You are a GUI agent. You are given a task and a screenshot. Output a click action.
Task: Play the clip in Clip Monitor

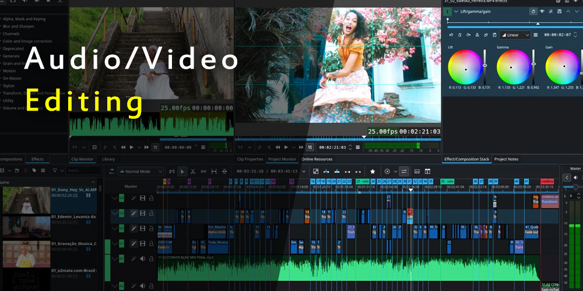pyautogui.click(x=132, y=147)
